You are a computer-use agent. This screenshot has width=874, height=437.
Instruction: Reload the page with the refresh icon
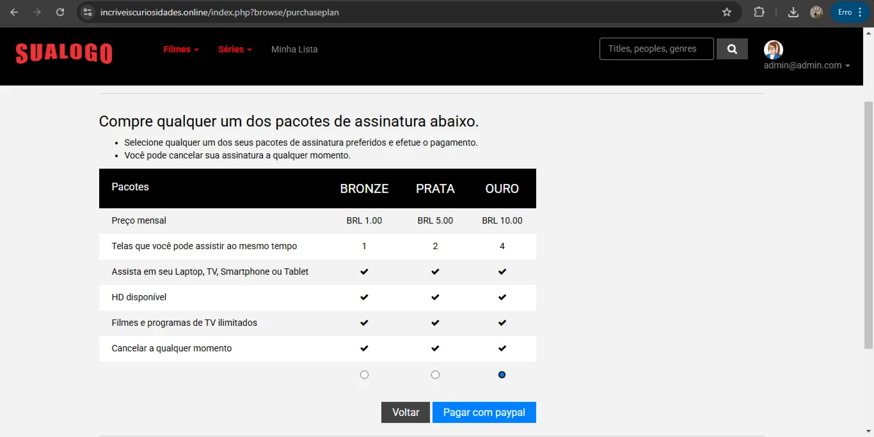tap(60, 12)
